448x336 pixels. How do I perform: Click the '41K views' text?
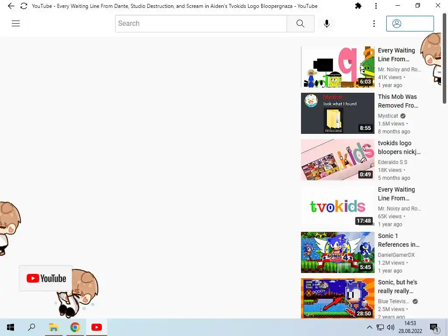(x=390, y=77)
